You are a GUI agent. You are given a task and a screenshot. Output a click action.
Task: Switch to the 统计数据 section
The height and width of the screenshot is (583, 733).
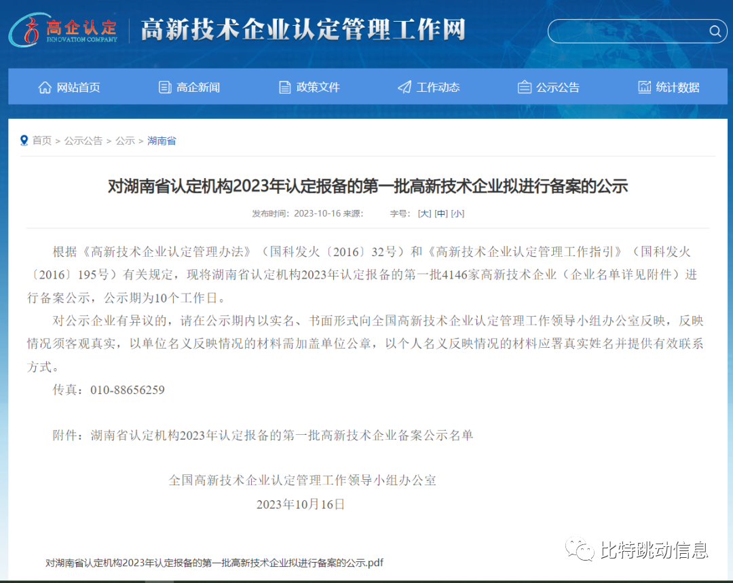pyautogui.click(x=677, y=86)
